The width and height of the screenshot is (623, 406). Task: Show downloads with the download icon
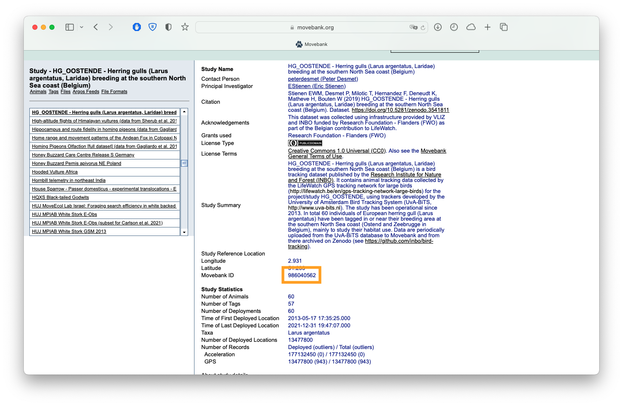[437, 27]
